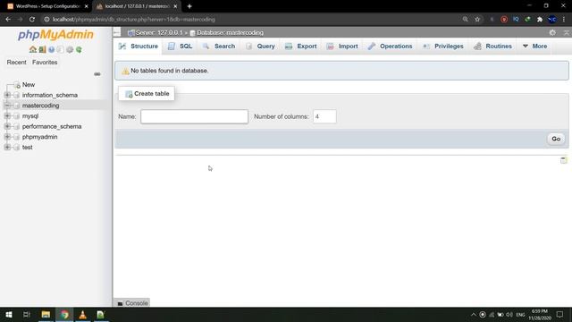Viewport: 572px width, 322px height.
Task: Switch to the Structure tab
Action: pyautogui.click(x=139, y=47)
